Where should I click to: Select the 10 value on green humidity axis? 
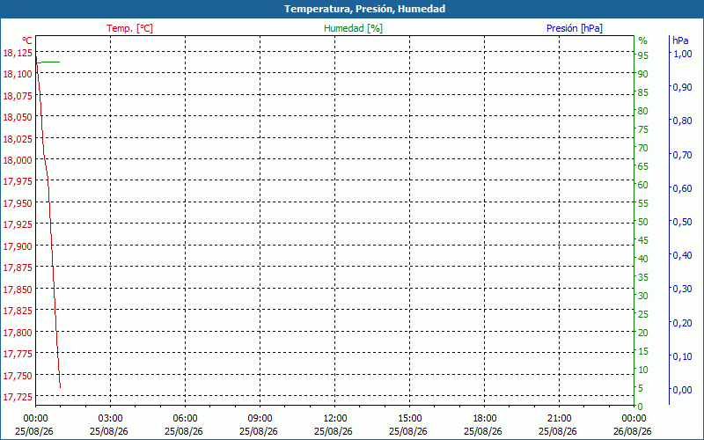click(x=643, y=370)
